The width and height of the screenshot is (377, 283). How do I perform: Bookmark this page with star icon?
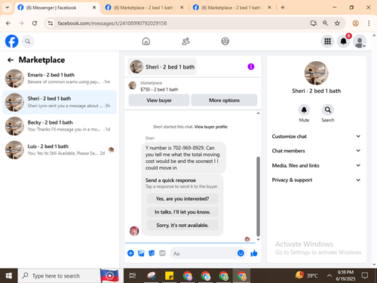click(x=337, y=23)
